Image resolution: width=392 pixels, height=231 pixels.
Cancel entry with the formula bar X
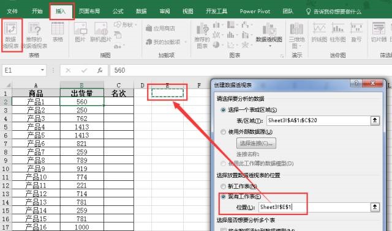(68, 71)
